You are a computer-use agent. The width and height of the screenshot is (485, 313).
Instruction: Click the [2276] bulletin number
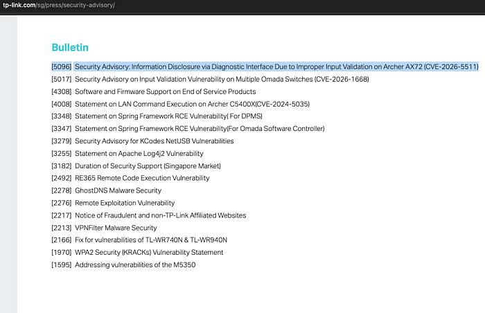coord(61,203)
